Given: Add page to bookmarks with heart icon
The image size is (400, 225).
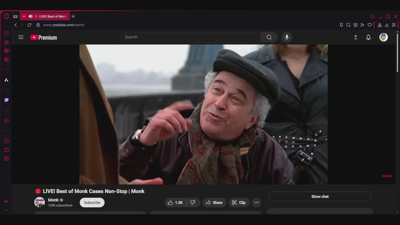Looking at the screenshot, I should (x=370, y=25).
